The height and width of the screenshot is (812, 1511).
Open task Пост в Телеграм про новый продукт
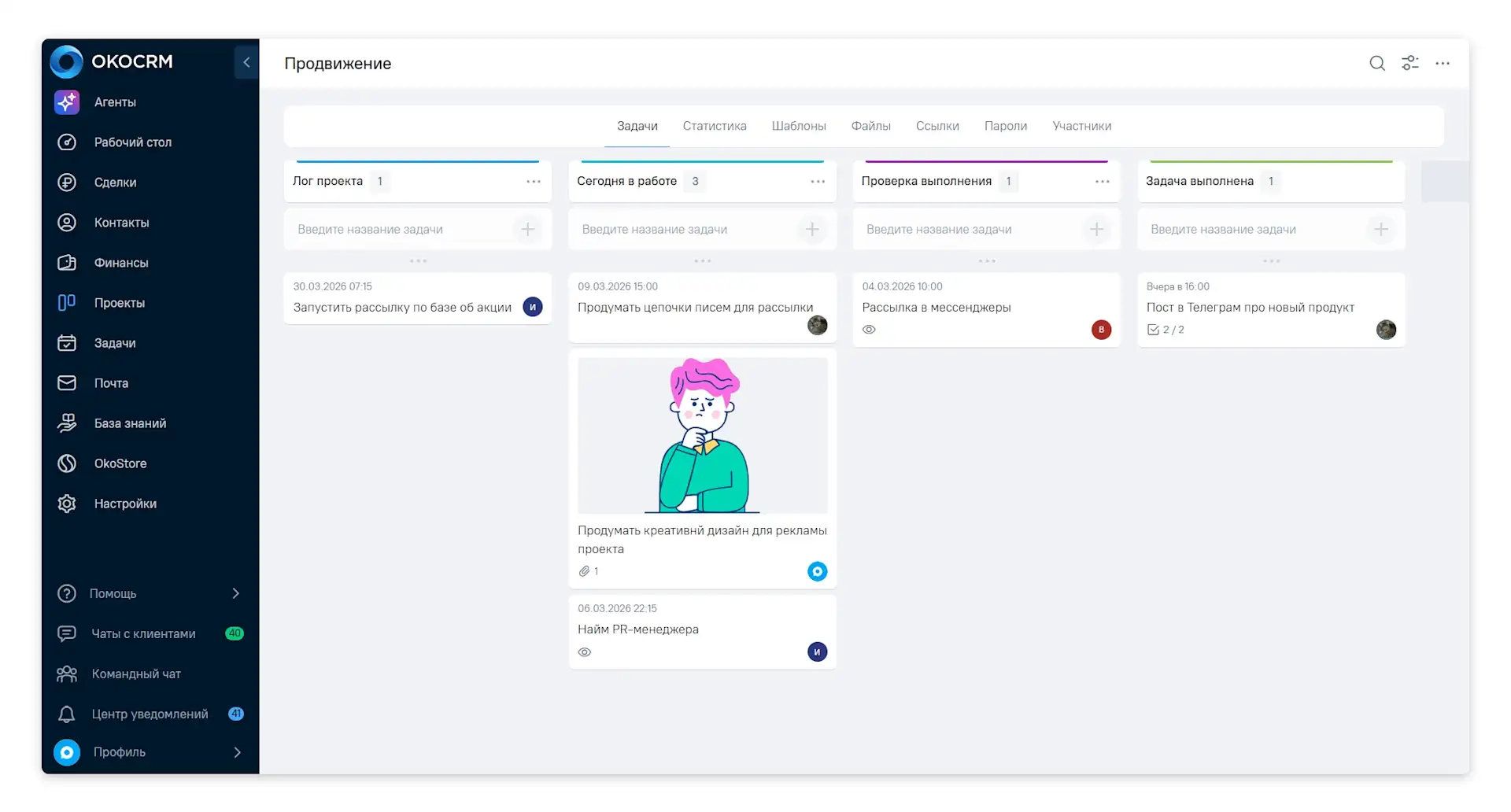tap(1251, 308)
